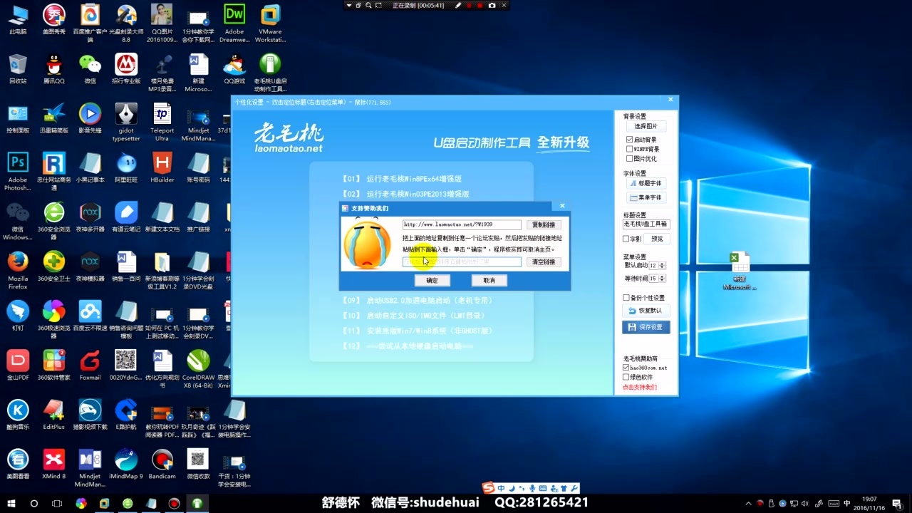Open notification center in system tray
The height and width of the screenshot is (513, 912).
(897, 503)
